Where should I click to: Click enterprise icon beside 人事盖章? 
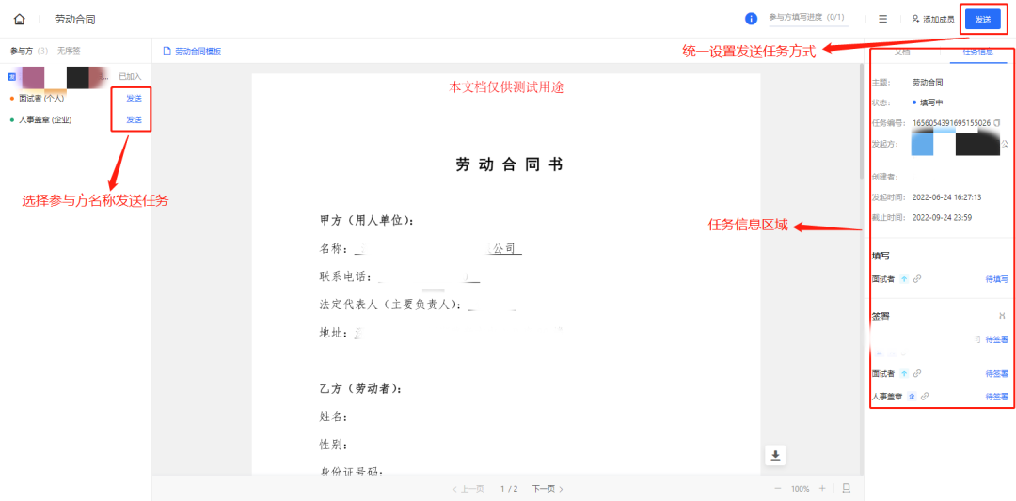click(x=912, y=396)
